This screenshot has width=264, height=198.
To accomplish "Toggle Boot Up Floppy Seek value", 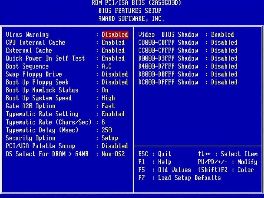I will coord(115,82).
